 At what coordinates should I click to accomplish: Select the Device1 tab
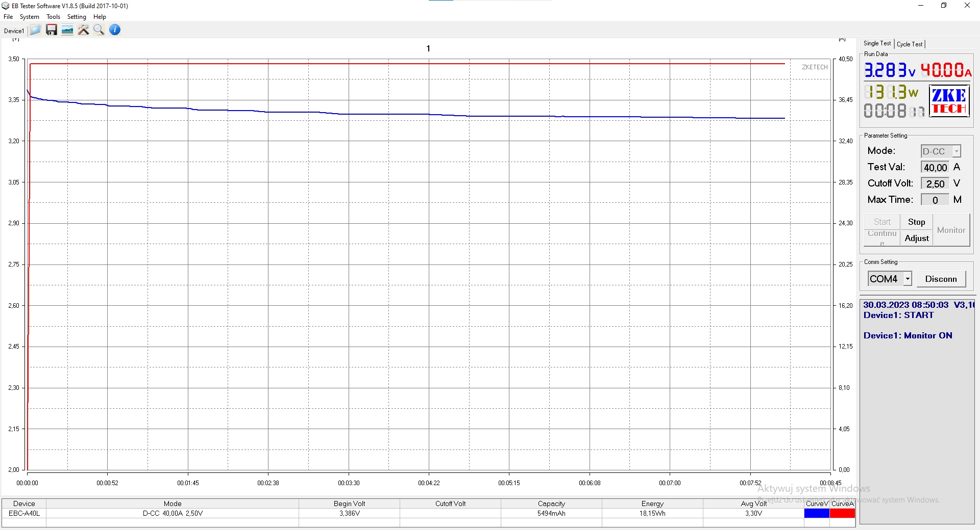tap(14, 31)
